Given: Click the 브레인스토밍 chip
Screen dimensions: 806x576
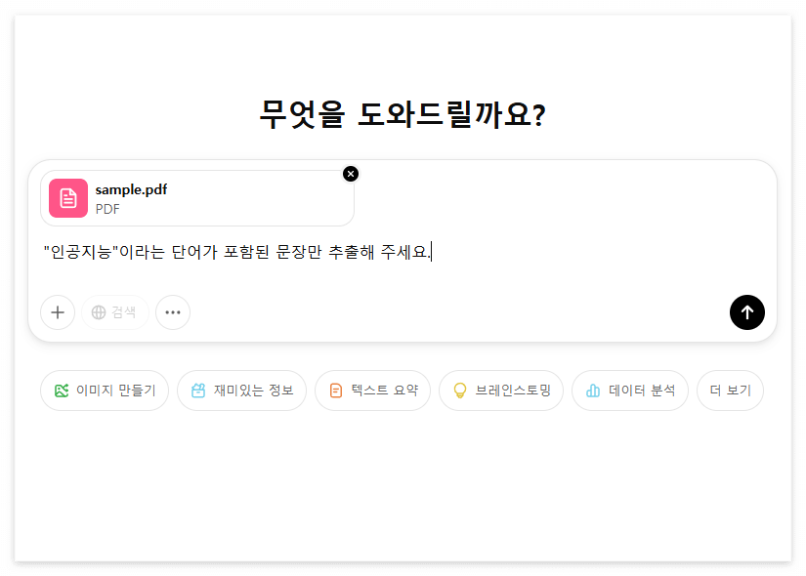Looking at the screenshot, I should point(501,390).
